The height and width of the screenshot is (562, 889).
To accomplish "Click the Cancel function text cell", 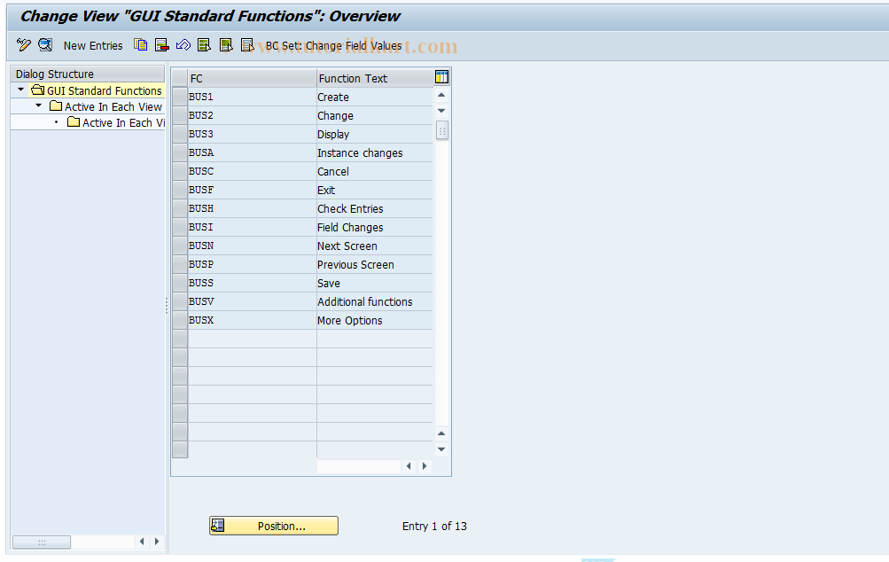I will pyautogui.click(x=375, y=171).
